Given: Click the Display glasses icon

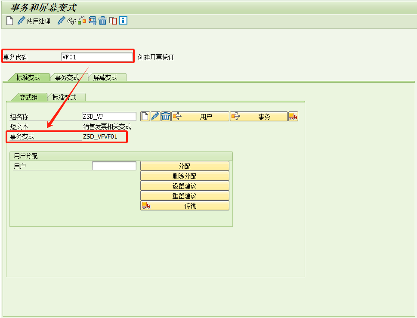Looking at the screenshot, I should click(x=72, y=21).
